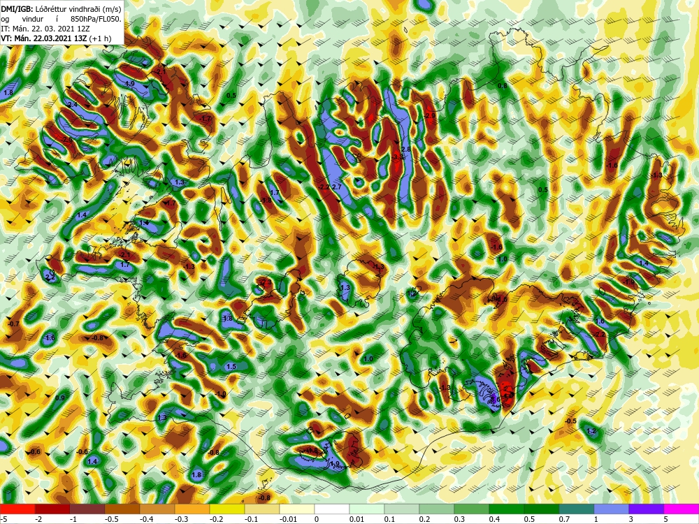Click the bright red legend swatch labeled -5

click(x=17, y=509)
